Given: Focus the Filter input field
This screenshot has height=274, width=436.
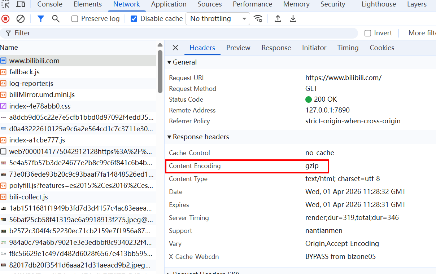Looking at the screenshot, I should 179,33.
